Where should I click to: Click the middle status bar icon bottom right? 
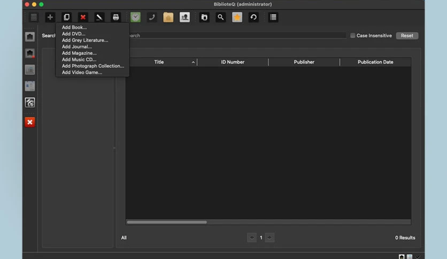point(410,257)
